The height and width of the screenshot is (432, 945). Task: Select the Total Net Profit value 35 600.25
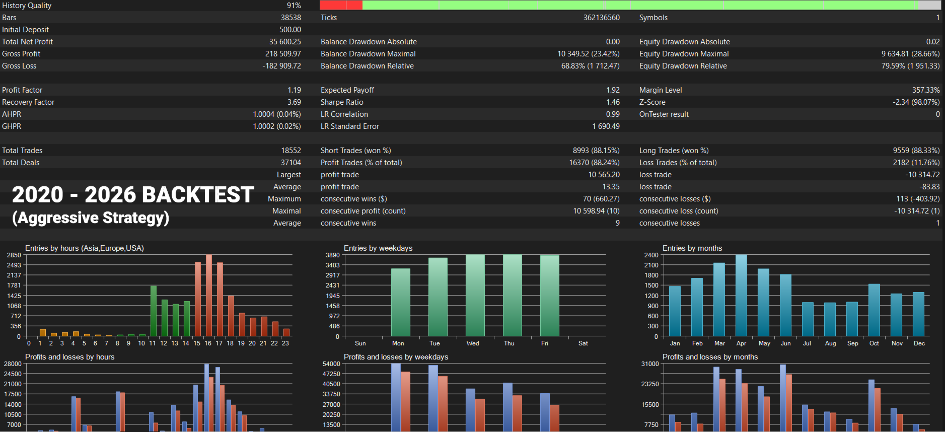click(285, 42)
